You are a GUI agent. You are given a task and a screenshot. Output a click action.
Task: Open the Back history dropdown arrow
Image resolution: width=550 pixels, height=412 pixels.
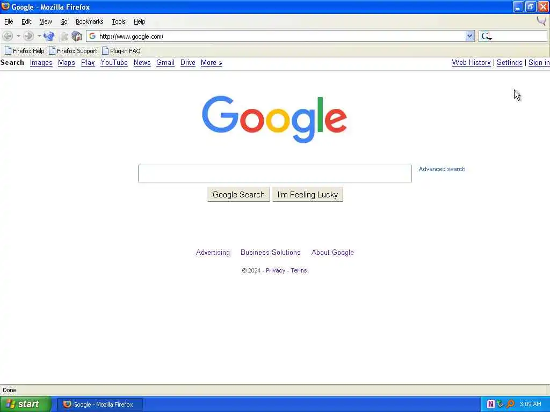point(18,36)
